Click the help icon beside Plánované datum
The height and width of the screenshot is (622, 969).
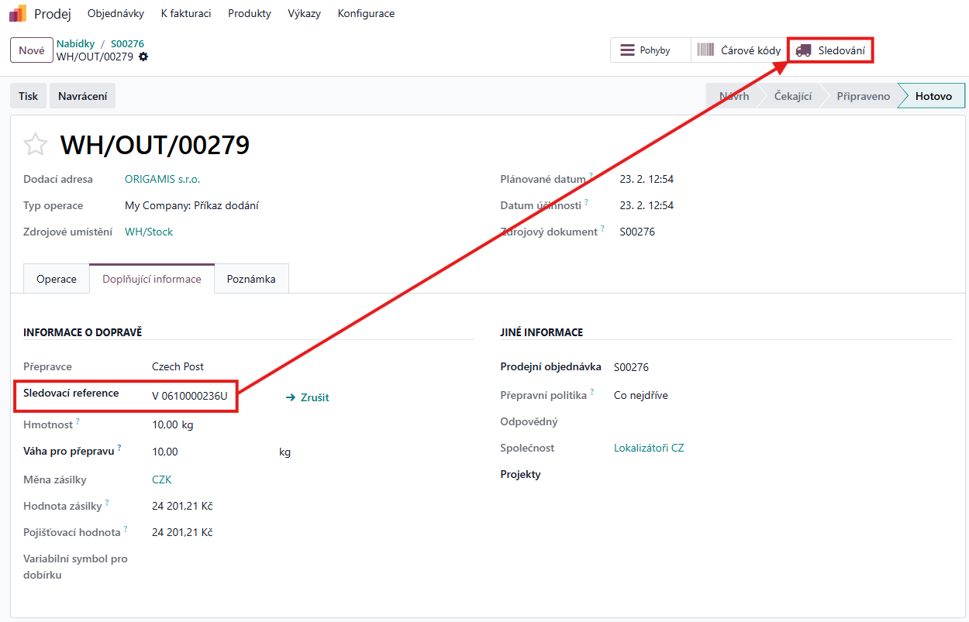click(x=591, y=176)
